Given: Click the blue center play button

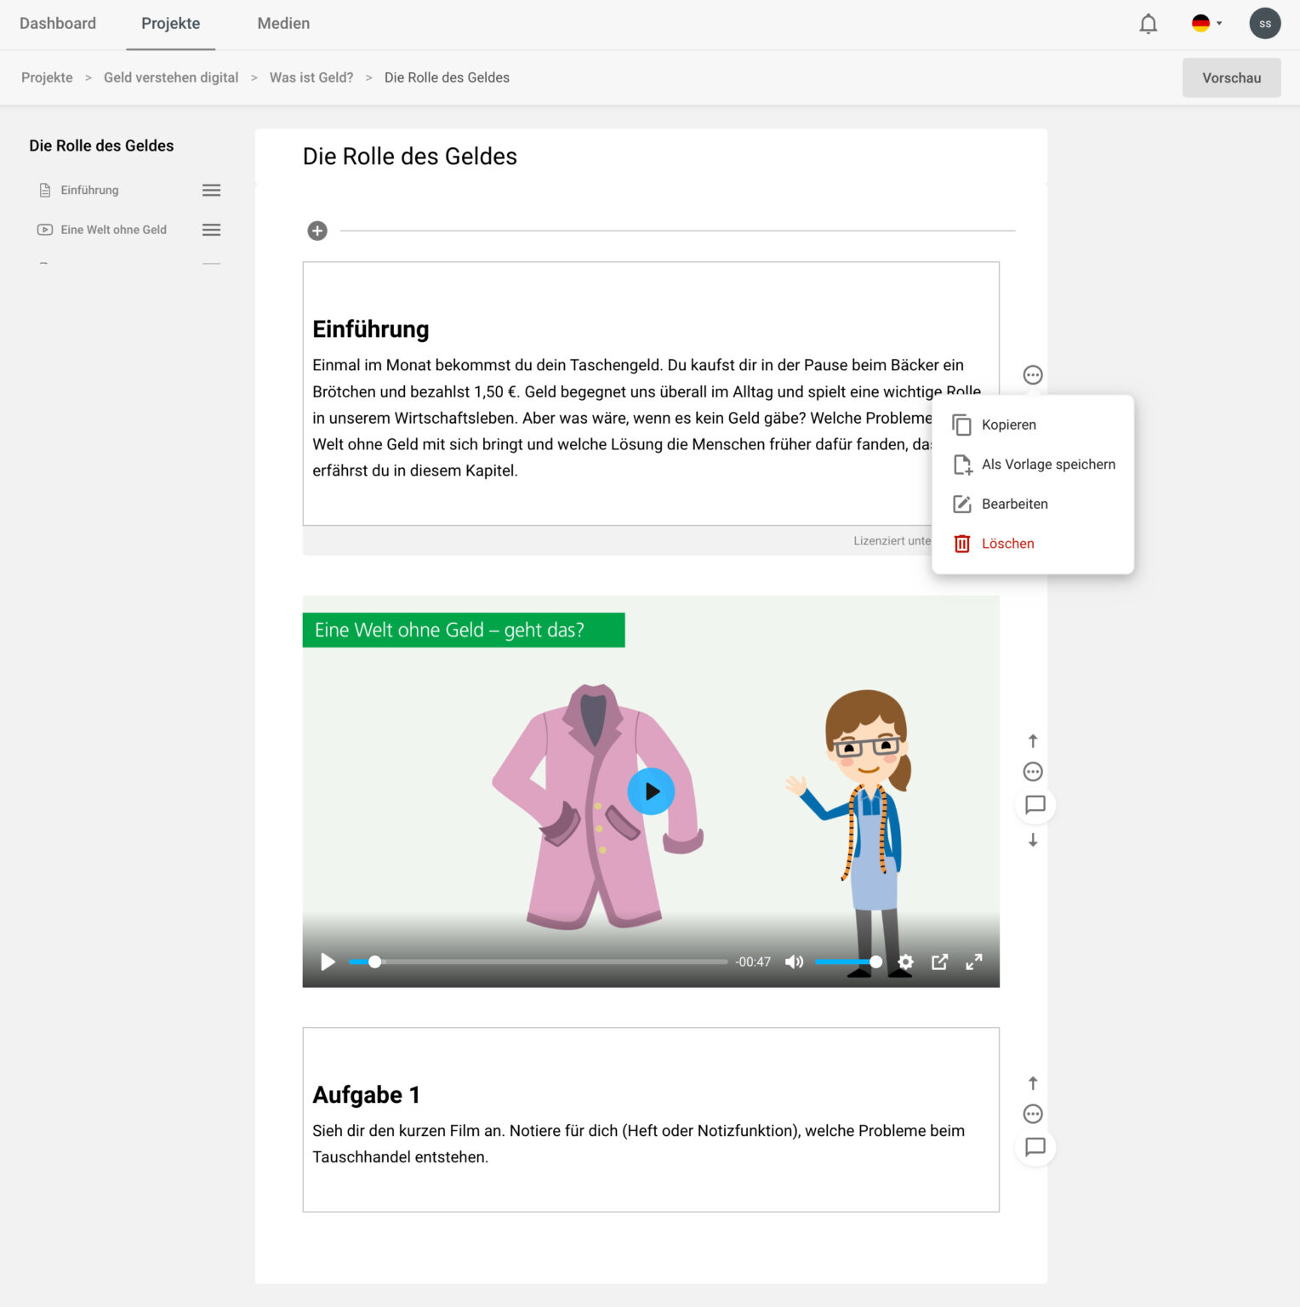Looking at the screenshot, I should tap(651, 791).
